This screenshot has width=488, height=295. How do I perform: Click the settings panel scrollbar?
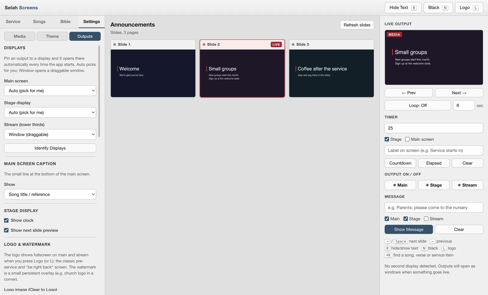[x=99, y=91]
